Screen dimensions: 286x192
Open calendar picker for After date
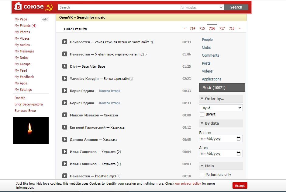click(238, 153)
